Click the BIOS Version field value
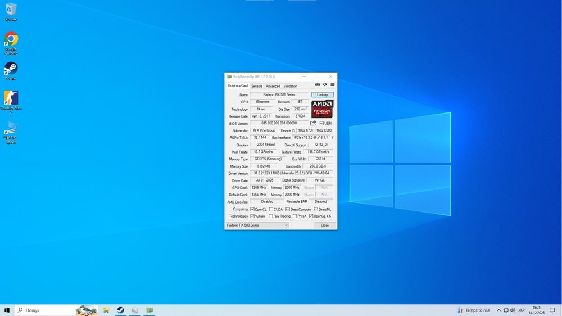Viewport: 562px width, 316px height. (279, 123)
